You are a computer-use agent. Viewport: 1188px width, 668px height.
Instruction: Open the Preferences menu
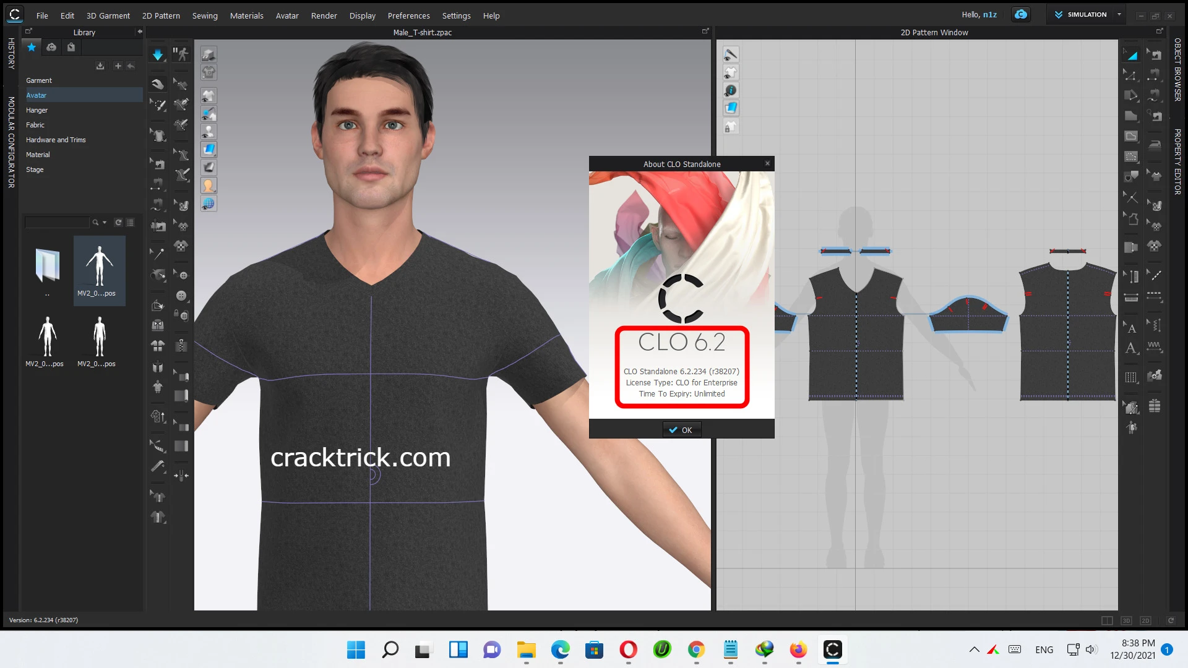[408, 15]
